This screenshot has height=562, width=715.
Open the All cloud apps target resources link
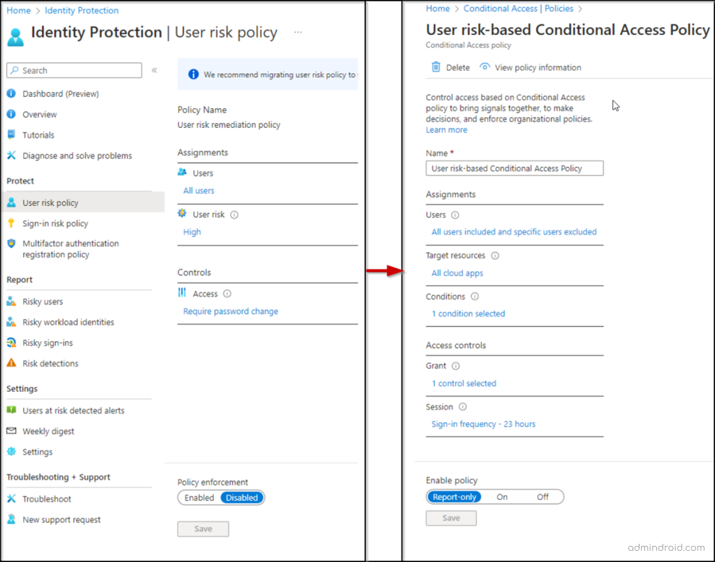click(457, 273)
